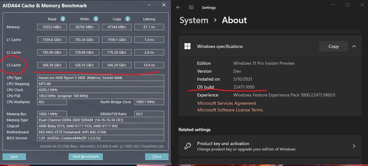Open the Settings hamburger navigation menu
The width and height of the screenshot is (368, 166).
191,8
